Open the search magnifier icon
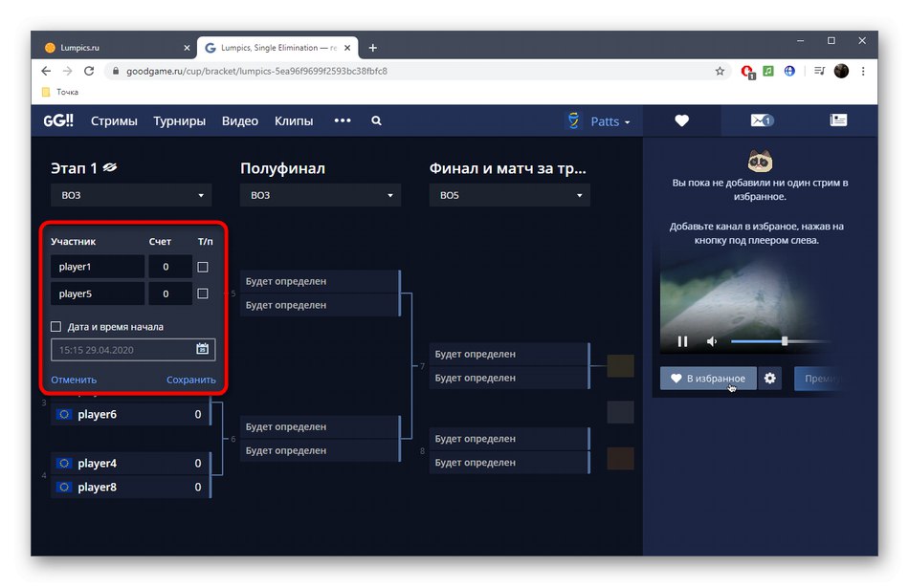 (376, 120)
